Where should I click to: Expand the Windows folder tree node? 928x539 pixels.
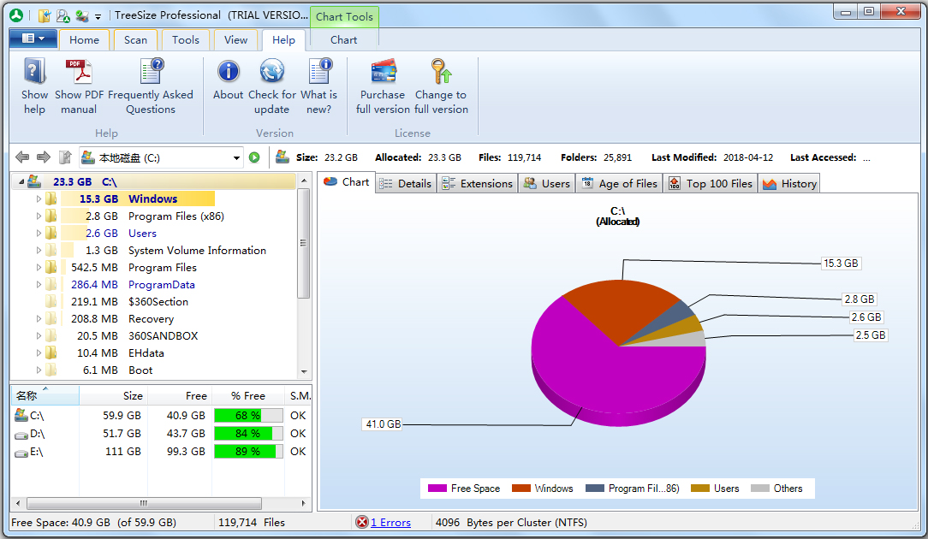(39, 199)
